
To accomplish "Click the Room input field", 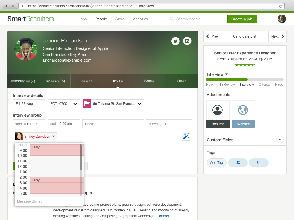I will click(113, 124).
